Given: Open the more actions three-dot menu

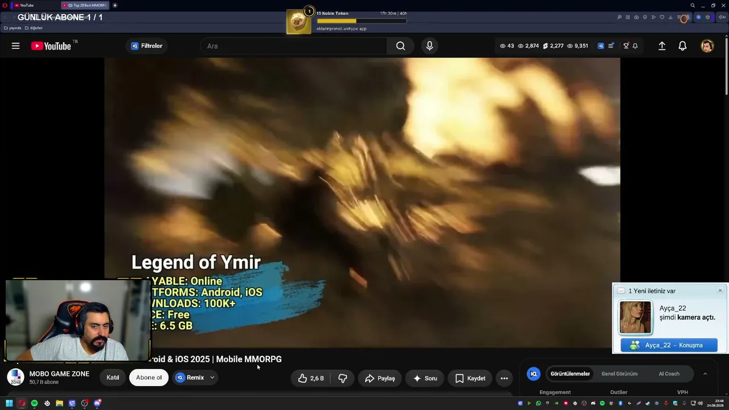Looking at the screenshot, I should click(x=504, y=378).
